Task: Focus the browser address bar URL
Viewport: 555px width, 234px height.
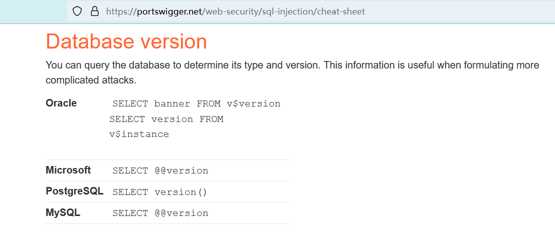Action: 236,11
